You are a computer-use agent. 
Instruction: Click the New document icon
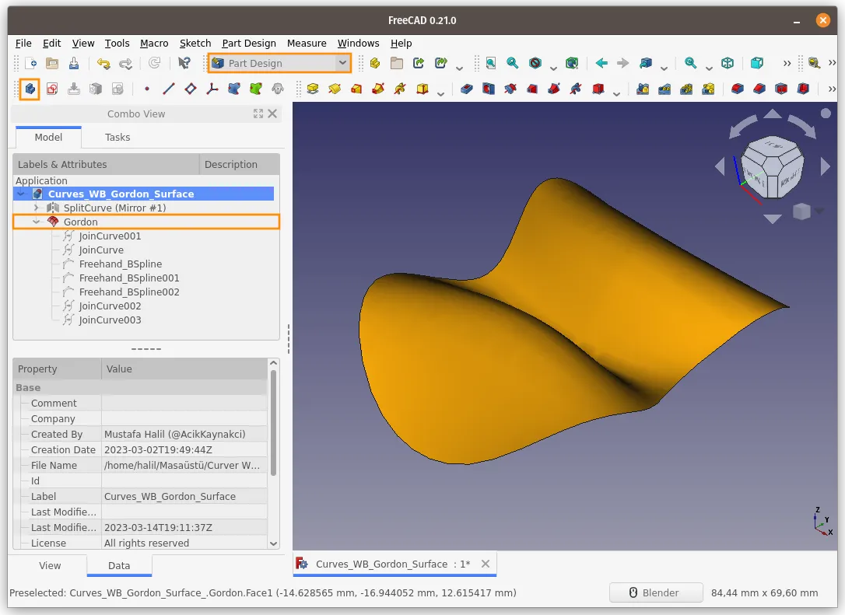(x=30, y=63)
